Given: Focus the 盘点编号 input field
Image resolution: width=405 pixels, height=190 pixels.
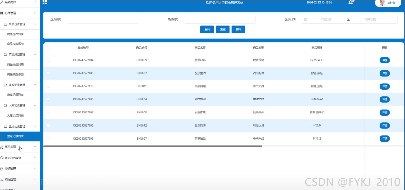Looking at the screenshot, I should tap(103, 19).
